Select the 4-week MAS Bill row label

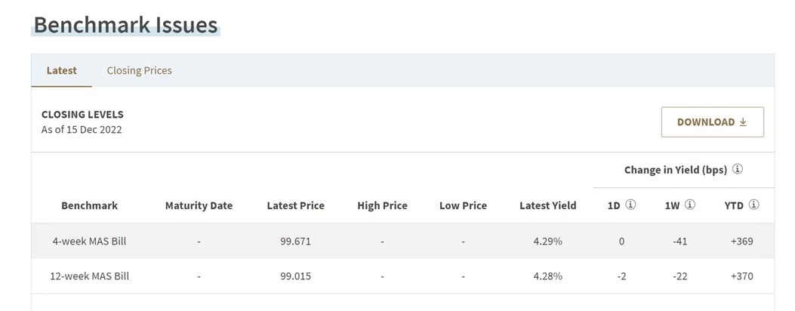tap(89, 241)
